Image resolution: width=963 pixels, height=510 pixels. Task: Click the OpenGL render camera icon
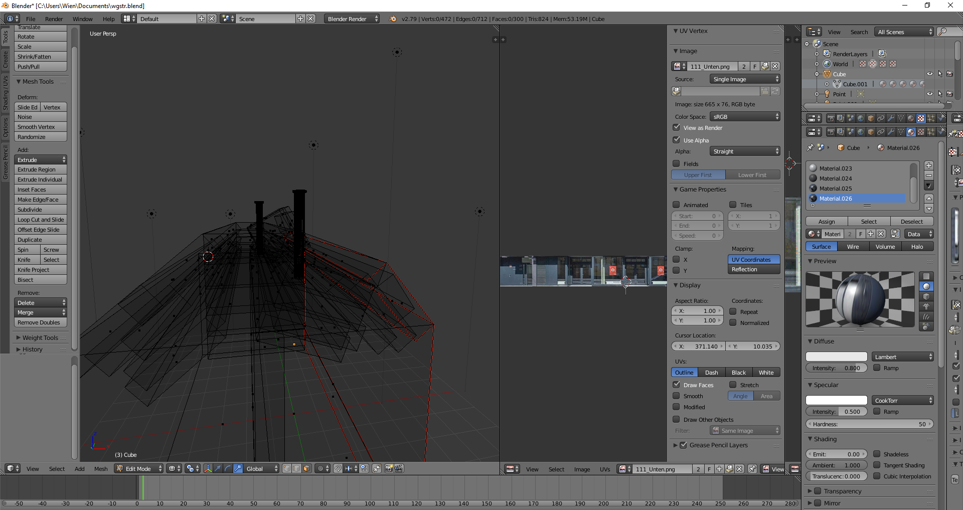[389, 468]
